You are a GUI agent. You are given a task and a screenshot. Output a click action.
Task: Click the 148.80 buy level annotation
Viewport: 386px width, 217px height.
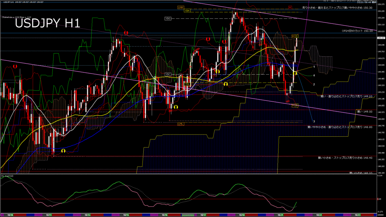340,127
